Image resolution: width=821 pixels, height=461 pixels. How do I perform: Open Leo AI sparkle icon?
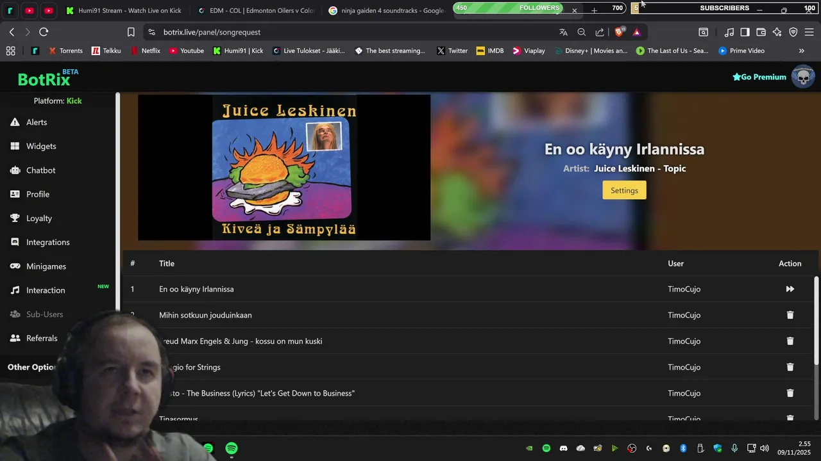click(x=777, y=32)
